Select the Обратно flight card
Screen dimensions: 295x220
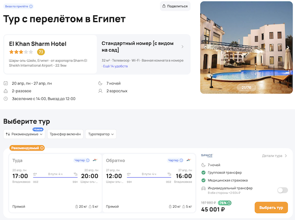point(148,183)
